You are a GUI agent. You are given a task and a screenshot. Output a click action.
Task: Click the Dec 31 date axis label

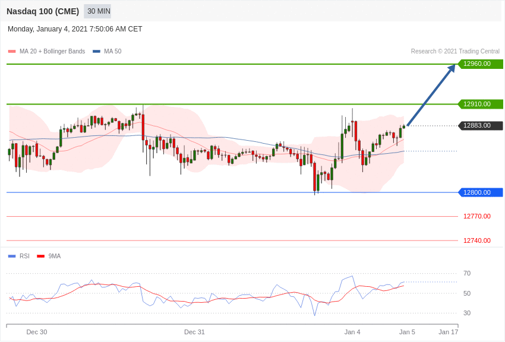[x=194, y=332]
